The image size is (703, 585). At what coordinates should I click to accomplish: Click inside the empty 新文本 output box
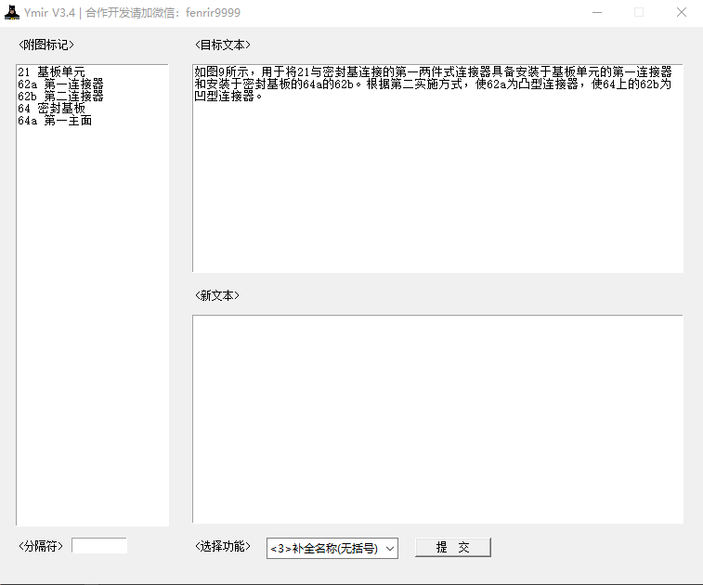pos(437,420)
